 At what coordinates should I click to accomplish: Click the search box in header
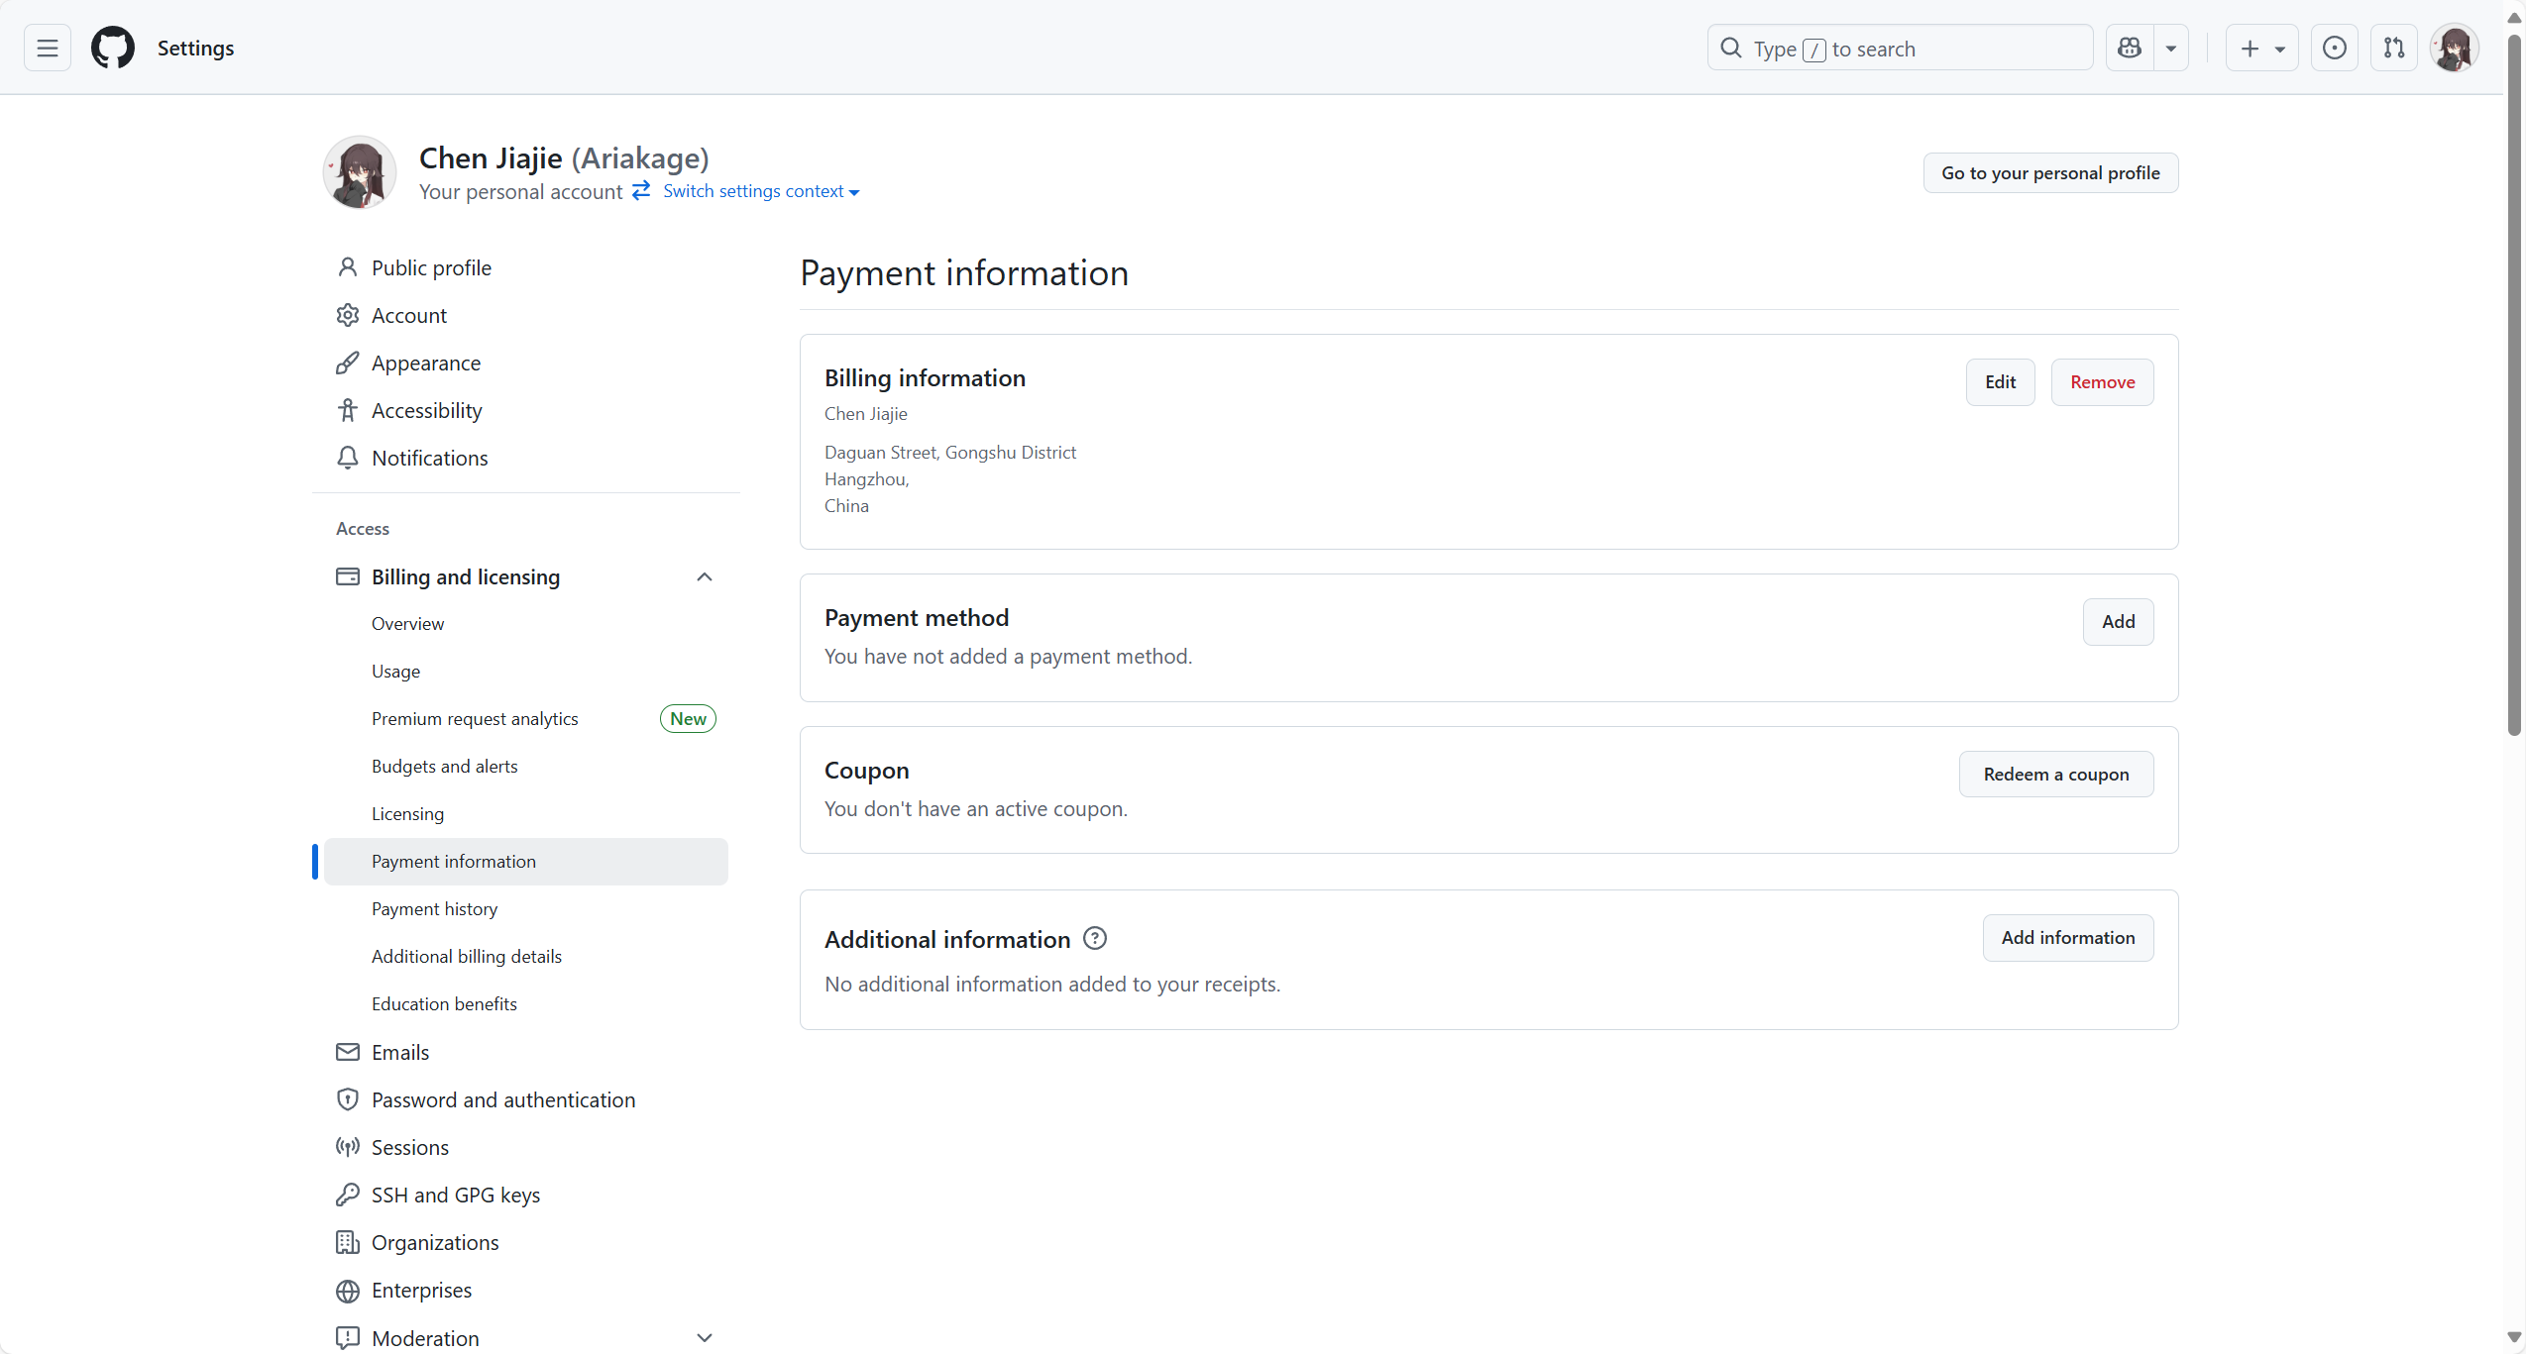click(1899, 48)
